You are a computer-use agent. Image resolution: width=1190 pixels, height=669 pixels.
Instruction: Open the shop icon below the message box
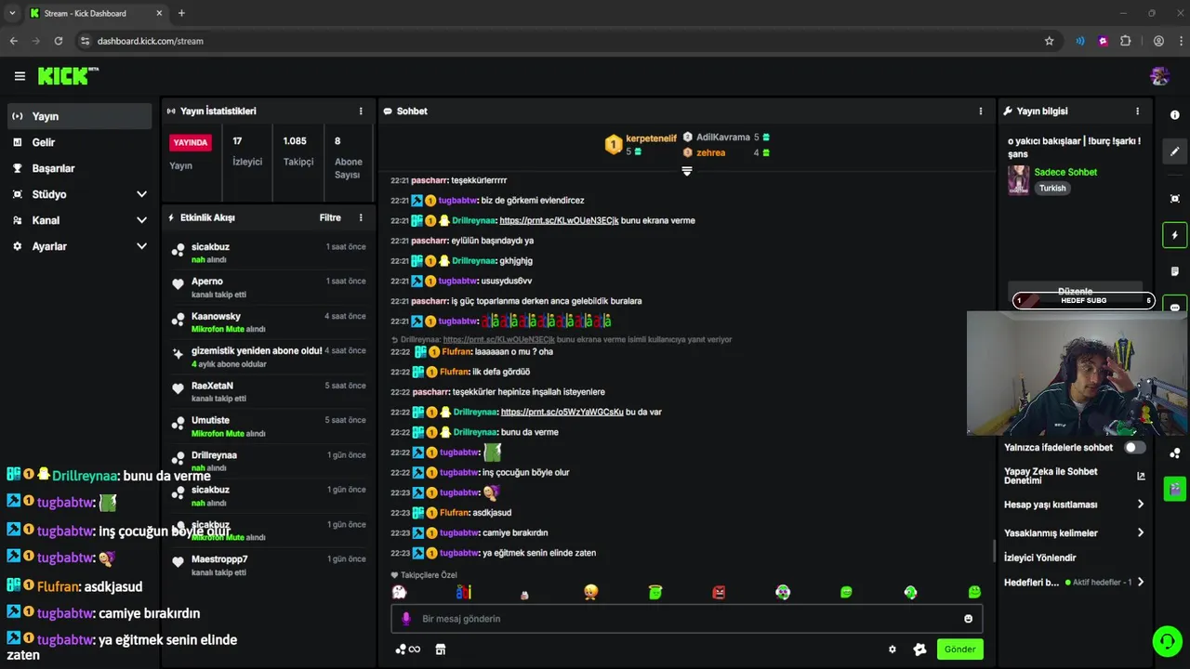coord(441,649)
